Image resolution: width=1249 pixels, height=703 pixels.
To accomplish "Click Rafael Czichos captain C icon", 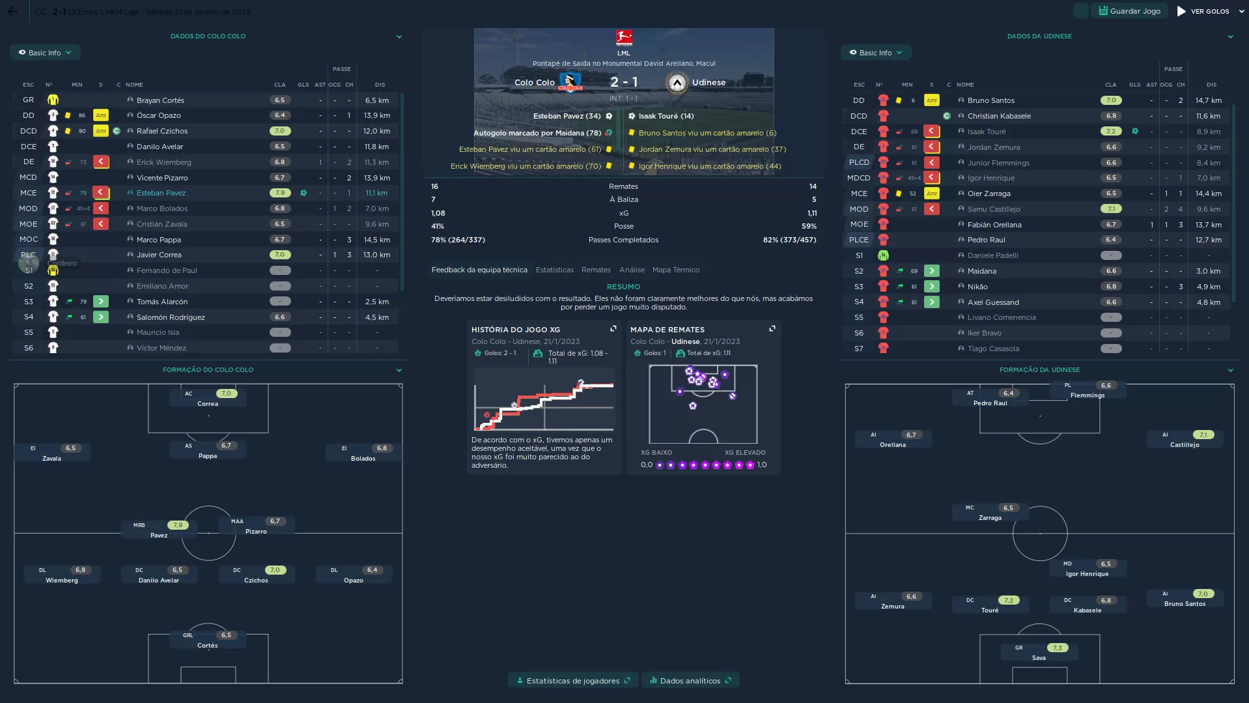I will [x=117, y=131].
